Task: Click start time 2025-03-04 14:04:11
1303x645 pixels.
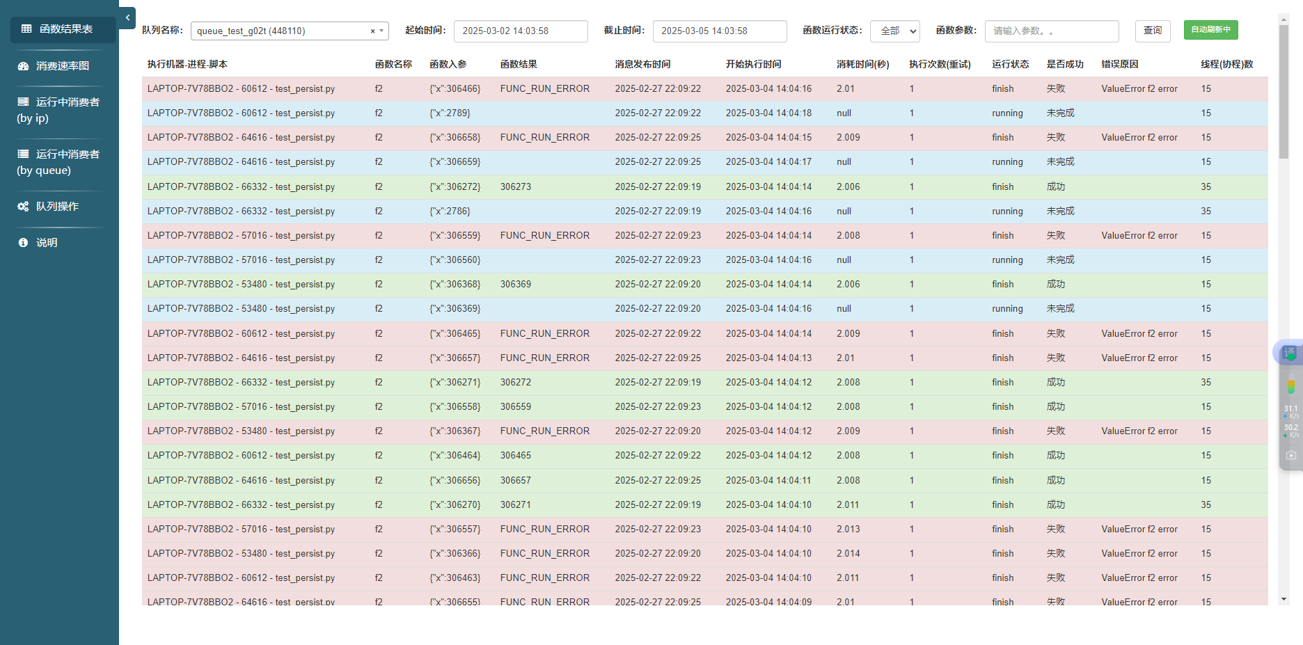Action: click(769, 481)
